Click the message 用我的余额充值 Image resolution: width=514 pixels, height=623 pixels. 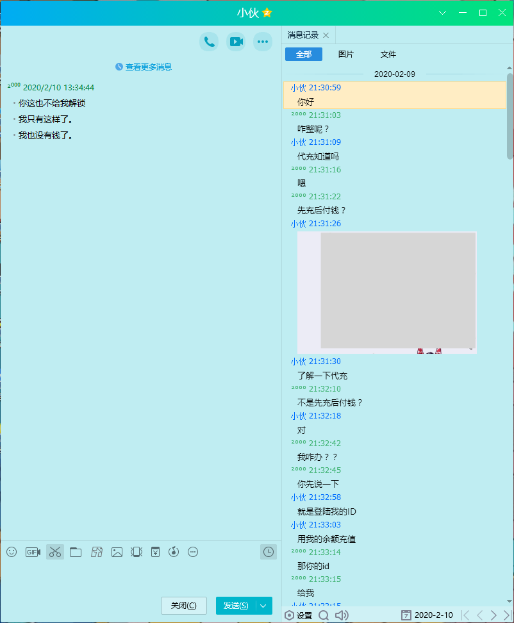(326, 539)
